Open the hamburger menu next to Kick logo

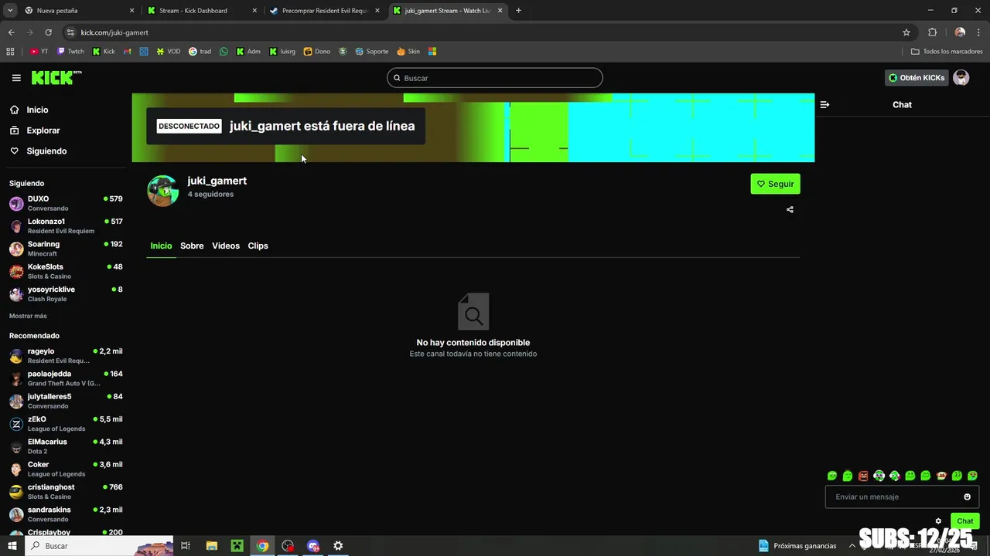click(16, 78)
